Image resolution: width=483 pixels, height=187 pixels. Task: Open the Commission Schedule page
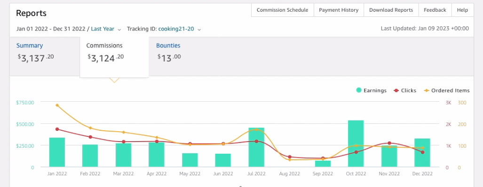click(283, 10)
